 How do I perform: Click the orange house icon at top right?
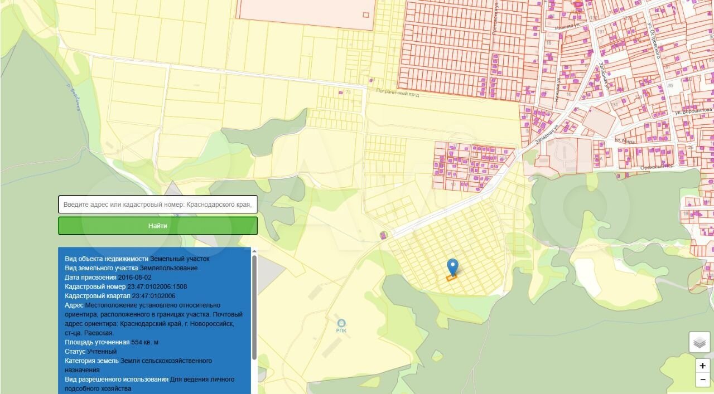576,5
